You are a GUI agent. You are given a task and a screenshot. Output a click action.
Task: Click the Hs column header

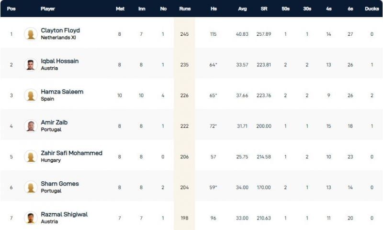tap(213, 9)
